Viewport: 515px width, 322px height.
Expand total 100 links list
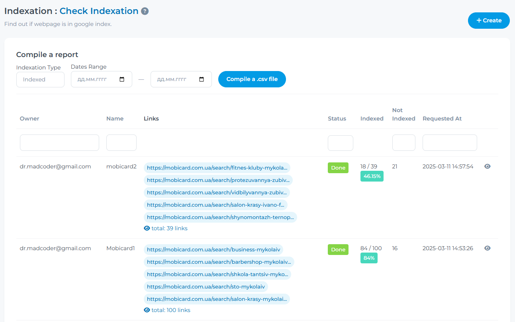pyautogui.click(x=167, y=310)
